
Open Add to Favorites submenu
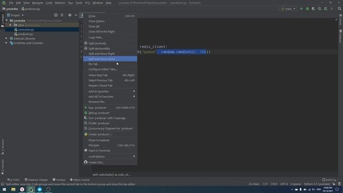(x=110, y=92)
